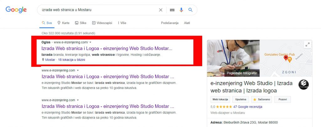Click the Videozapisi tab play icon
Viewport: 321px width, 127px height.
94,23
